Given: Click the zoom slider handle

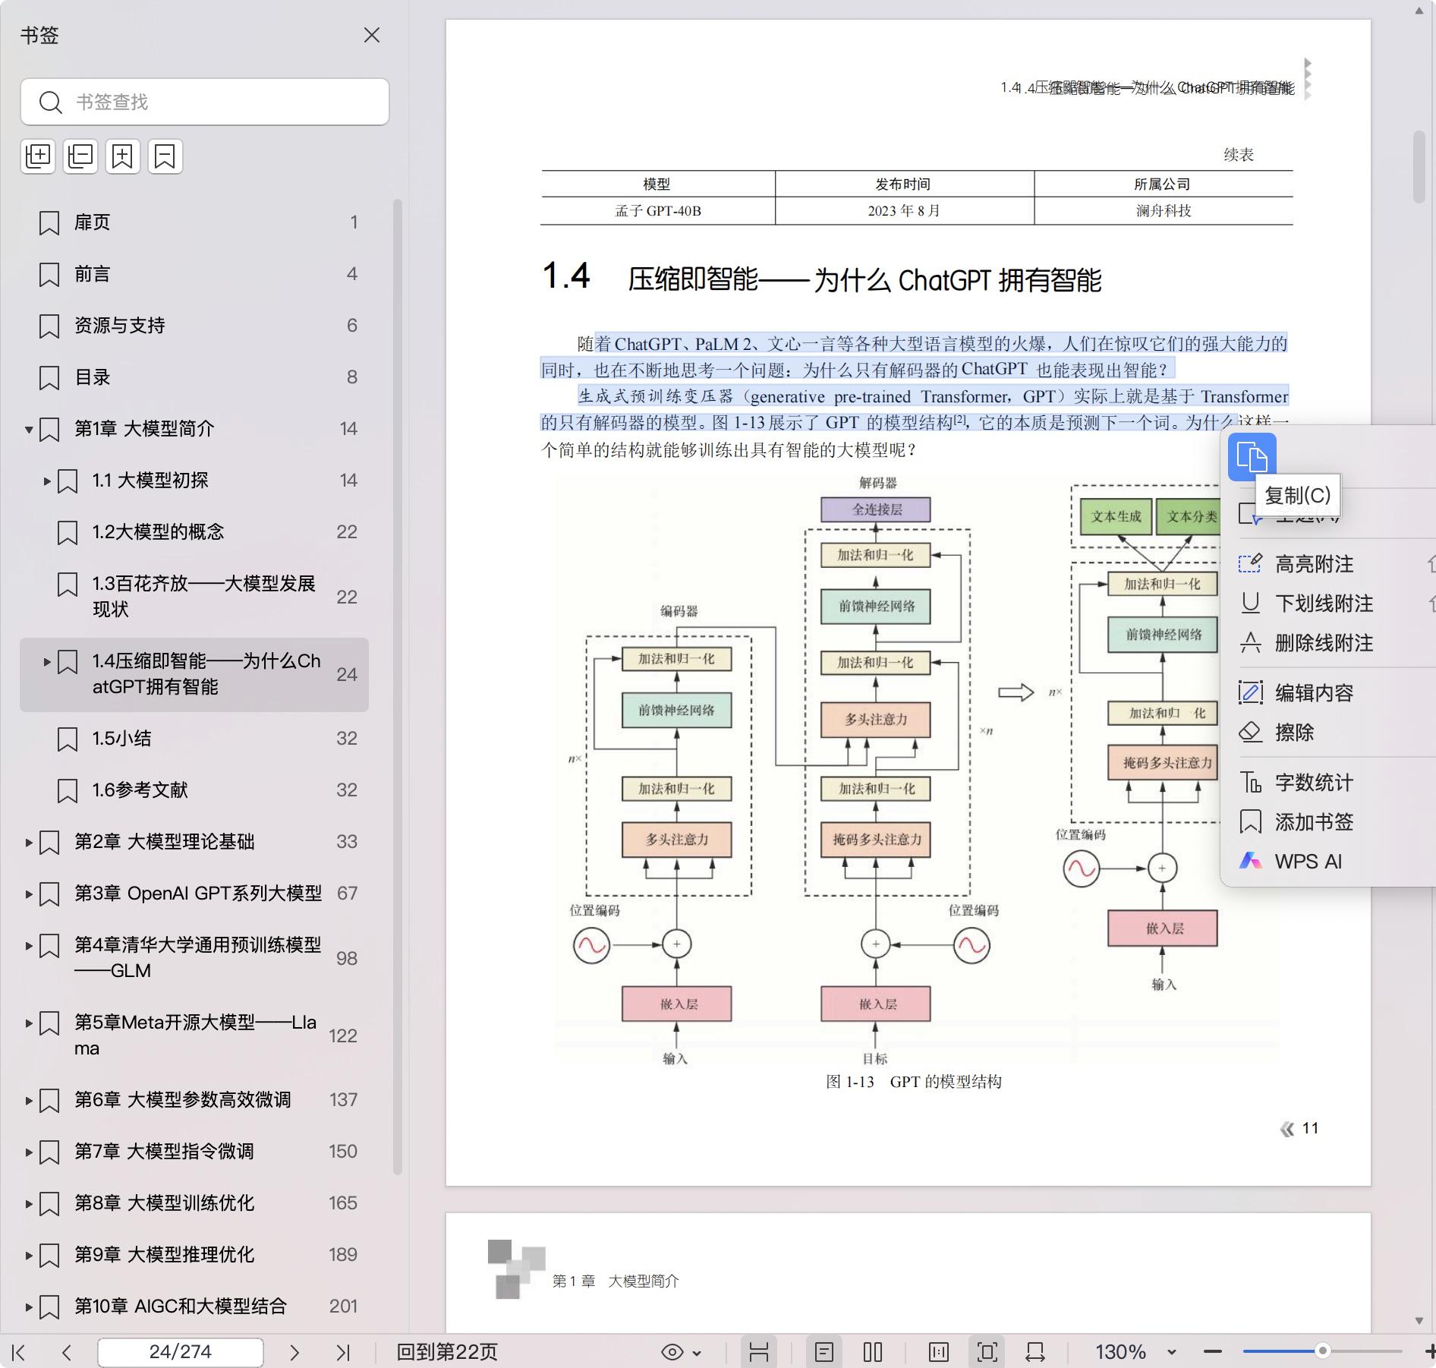Looking at the screenshot, I should pos(1322,1351).
